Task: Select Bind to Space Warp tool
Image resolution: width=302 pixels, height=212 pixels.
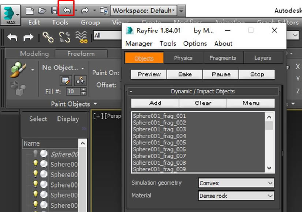Action: tap(81, 37)
